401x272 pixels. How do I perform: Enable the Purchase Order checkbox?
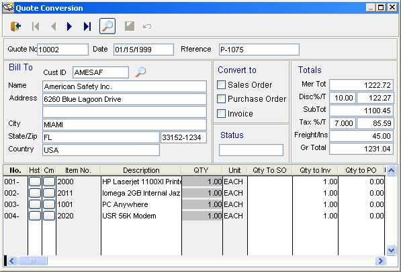click(x=221, y=98)
